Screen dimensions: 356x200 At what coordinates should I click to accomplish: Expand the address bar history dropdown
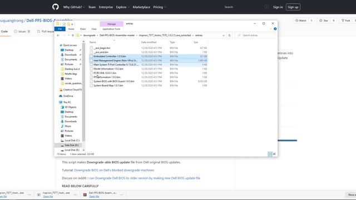(x=224, y=36)
